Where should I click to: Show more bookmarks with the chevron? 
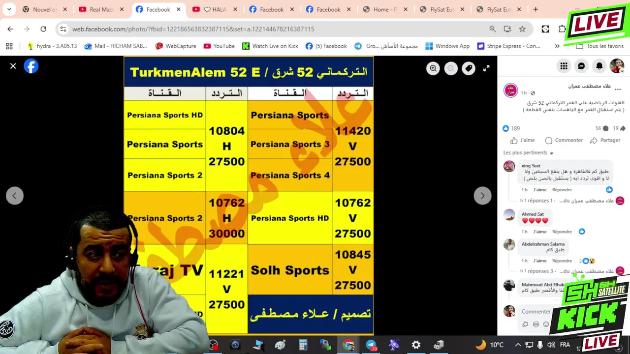pos(557,46)
